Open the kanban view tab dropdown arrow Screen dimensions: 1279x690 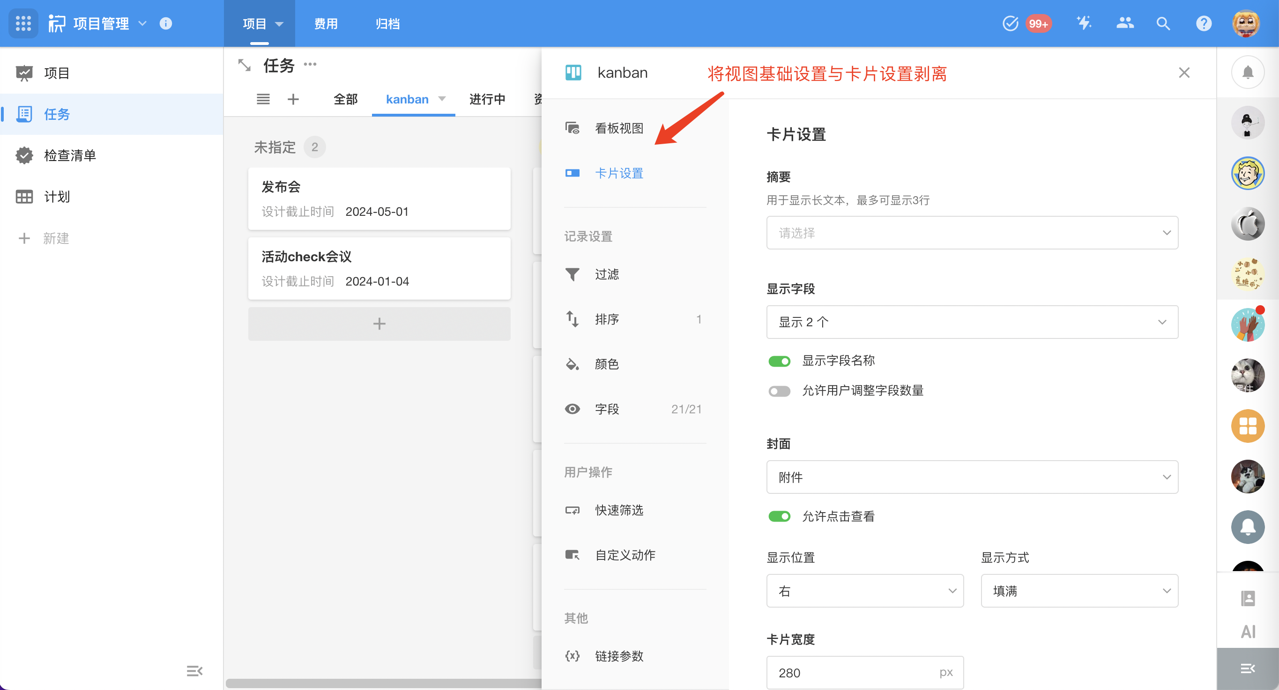pyautogui.click(x=442, y=99)
